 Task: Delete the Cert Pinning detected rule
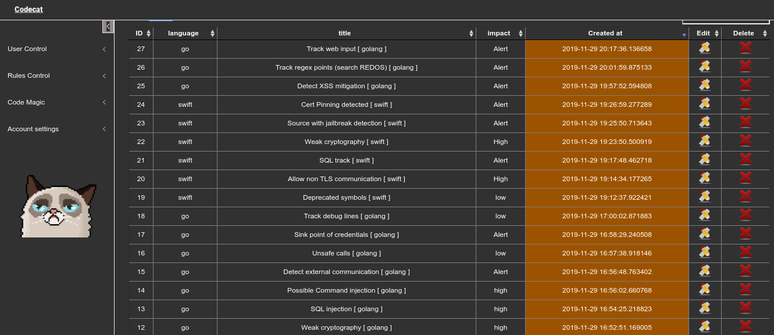[745, 105]
